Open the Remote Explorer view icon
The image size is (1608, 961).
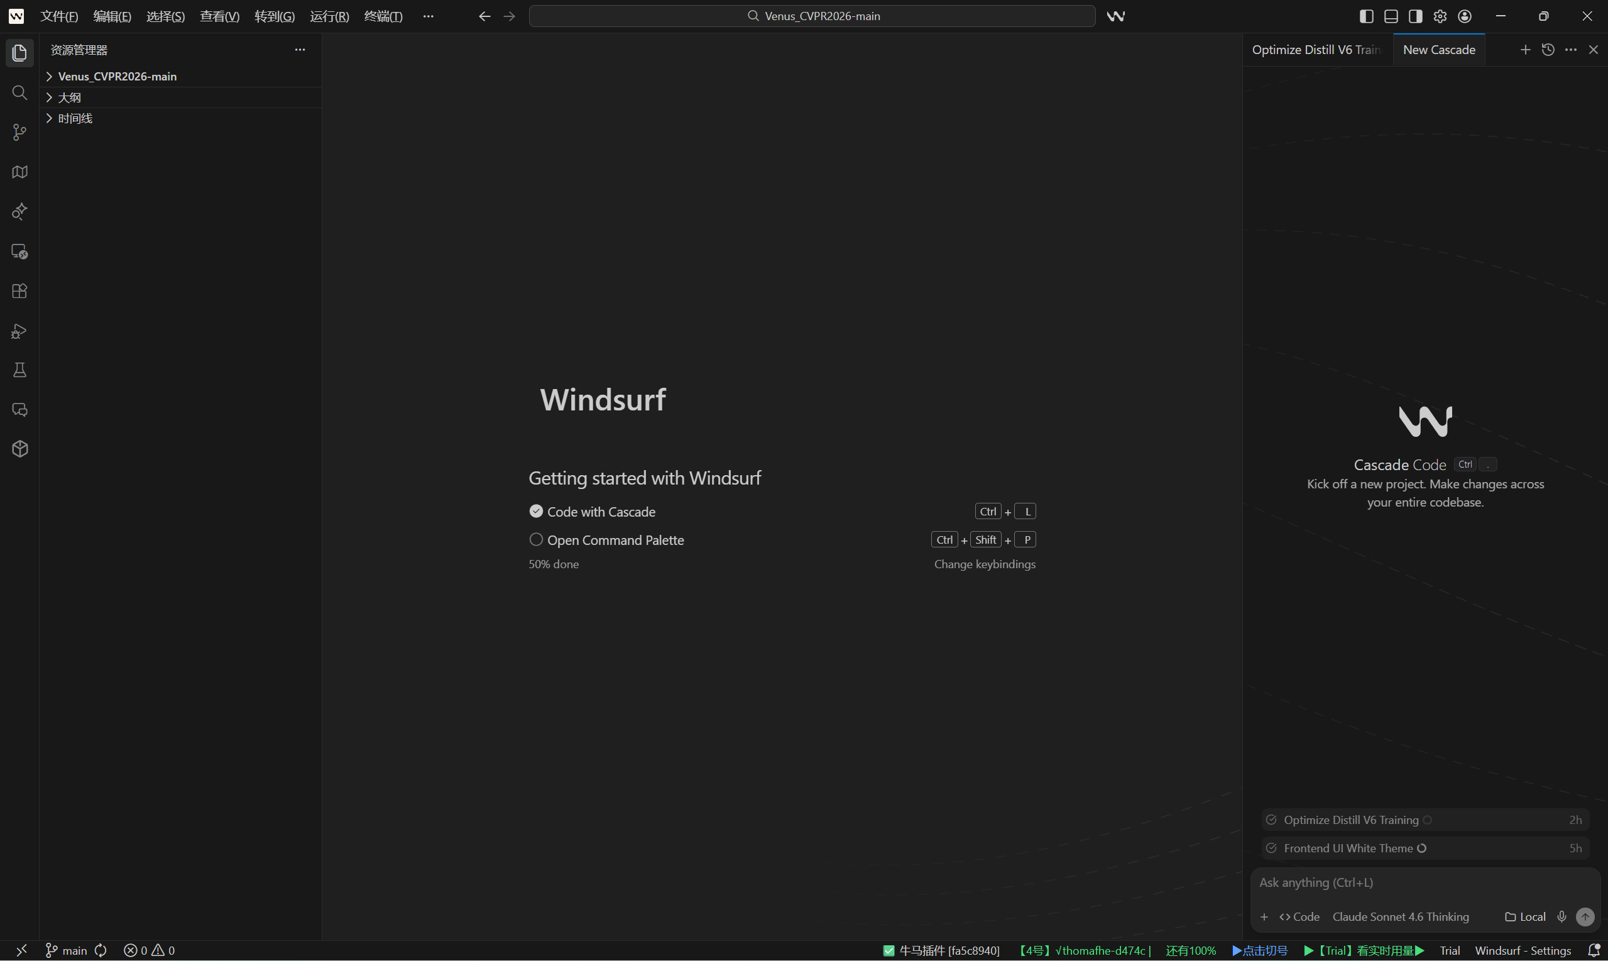pos(19,251)
